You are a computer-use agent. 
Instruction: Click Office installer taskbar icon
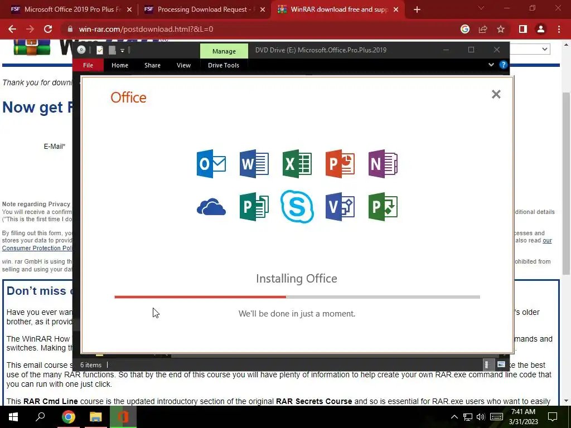(123, 417)
